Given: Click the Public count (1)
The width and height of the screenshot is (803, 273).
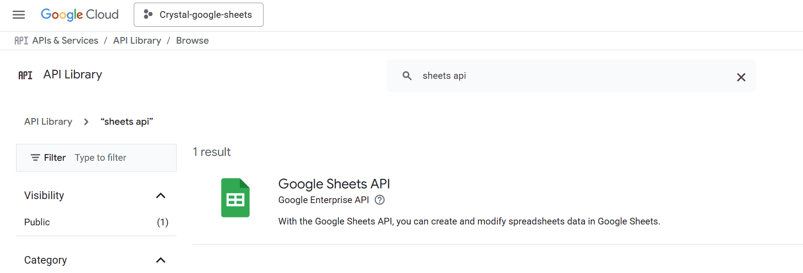Looking at the screenshot, I should point(162,222).
